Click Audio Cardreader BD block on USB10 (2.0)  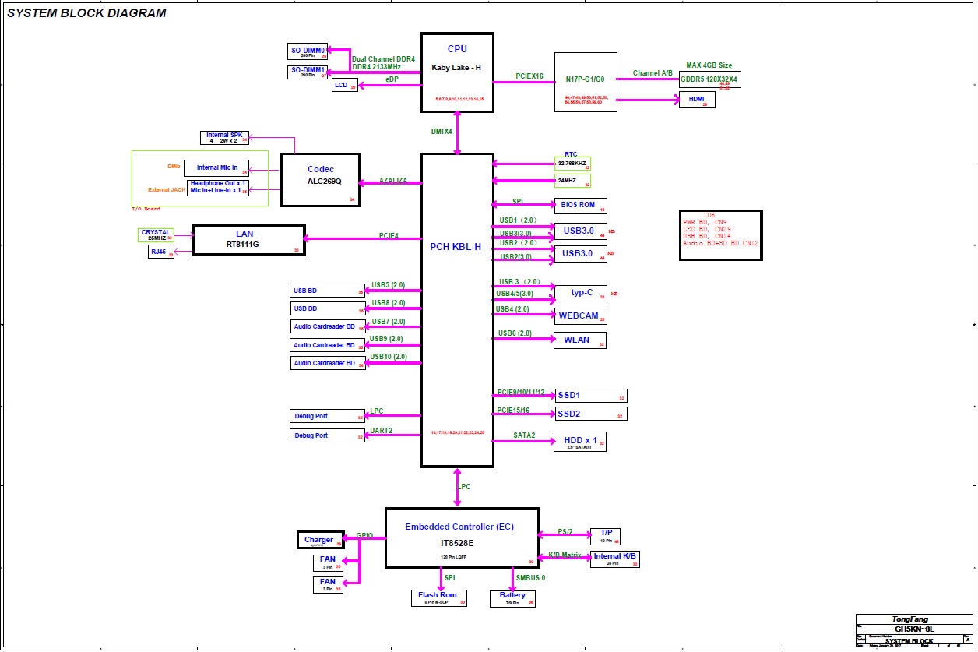coord(328,363)
